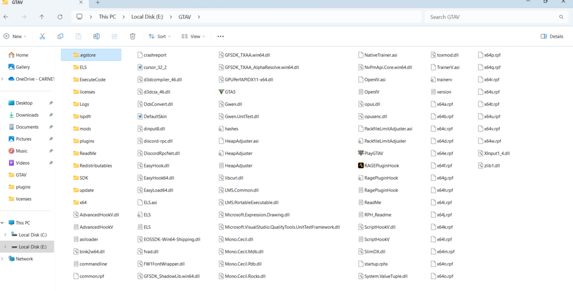573x291 pixels.
Task: Open Videos in quick access
Action: pos(19,163)
